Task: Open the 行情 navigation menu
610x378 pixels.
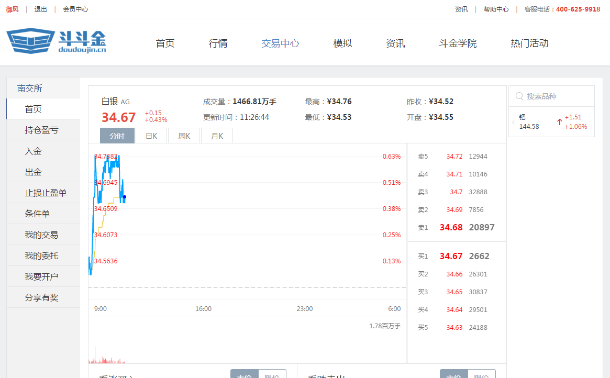Action: click(x=218, y=43)
